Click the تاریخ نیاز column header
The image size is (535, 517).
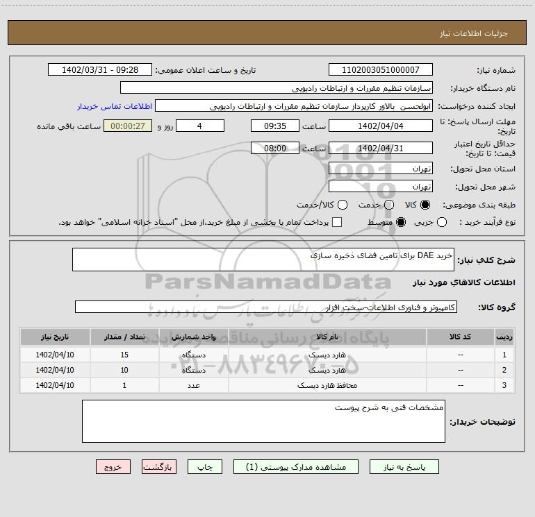click(55, 337)
